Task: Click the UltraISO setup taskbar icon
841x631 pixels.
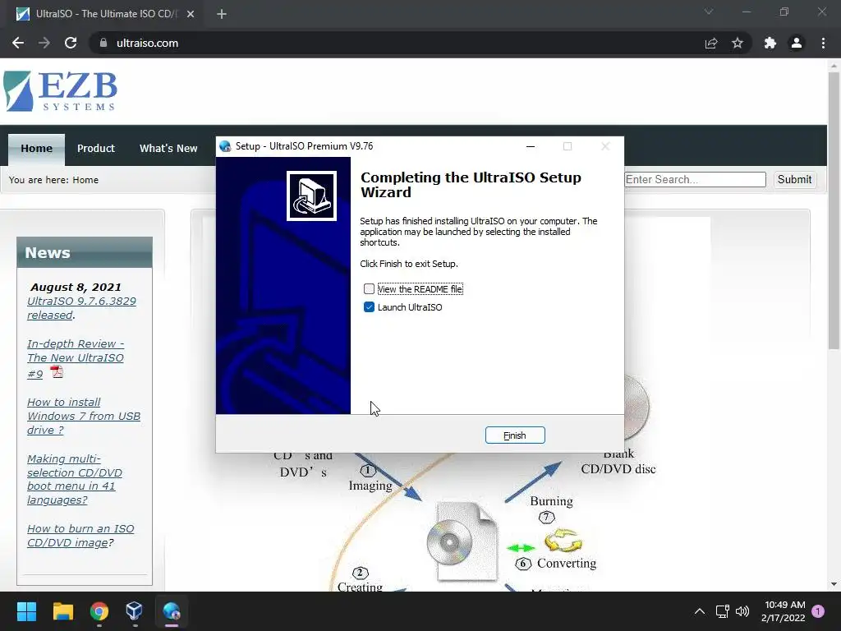Action: point(172,611)
